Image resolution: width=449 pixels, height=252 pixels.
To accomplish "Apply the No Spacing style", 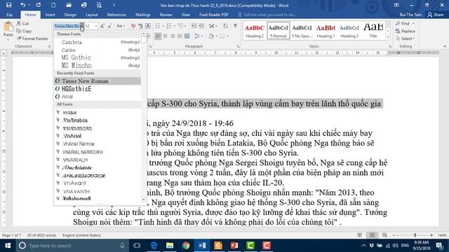I will [302, 31].
